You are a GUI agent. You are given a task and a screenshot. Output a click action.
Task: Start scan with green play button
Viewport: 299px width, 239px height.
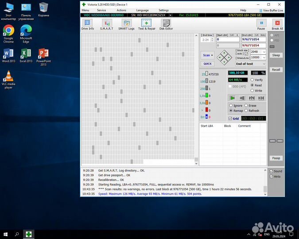tap(233, 98)
